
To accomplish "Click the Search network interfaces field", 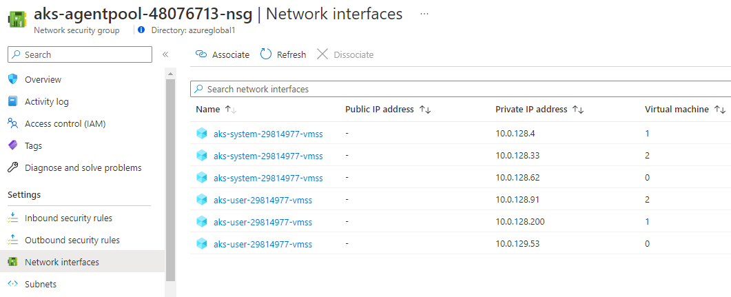I will (460, 89).
